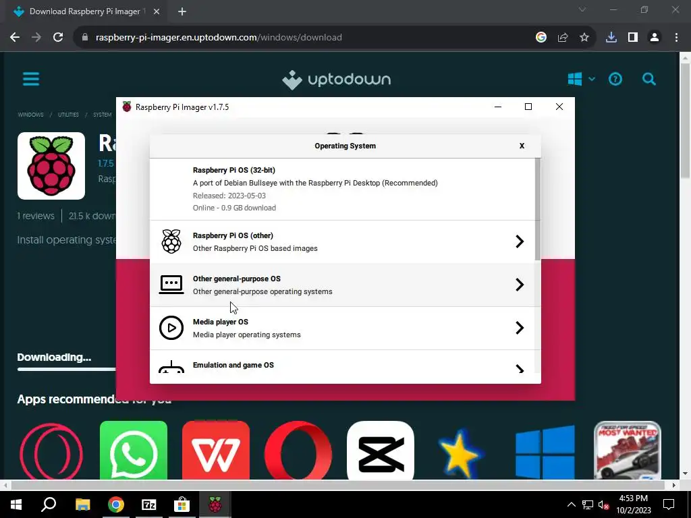Open Microsoft Store from taskbar
Viewport: 691px width, 518px height.
[182, 505]
